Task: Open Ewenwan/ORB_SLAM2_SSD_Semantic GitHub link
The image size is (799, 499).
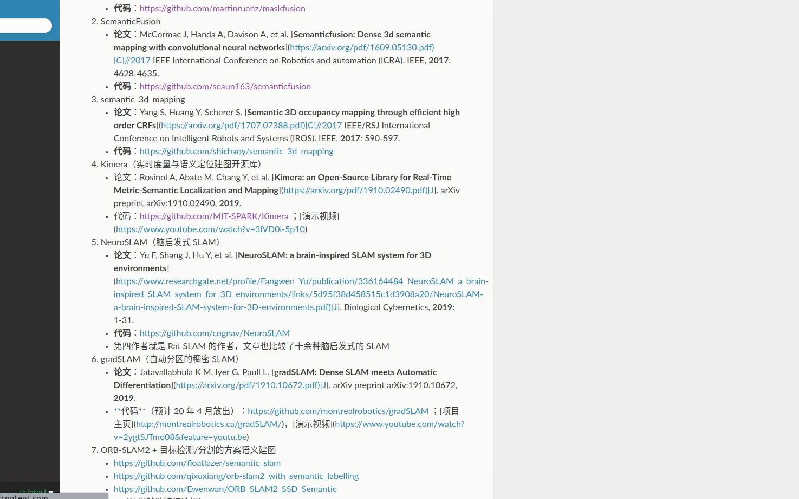Action: click(225, 489)
